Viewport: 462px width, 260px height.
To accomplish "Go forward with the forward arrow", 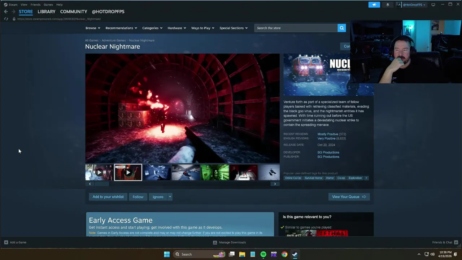I will (13, 12).
